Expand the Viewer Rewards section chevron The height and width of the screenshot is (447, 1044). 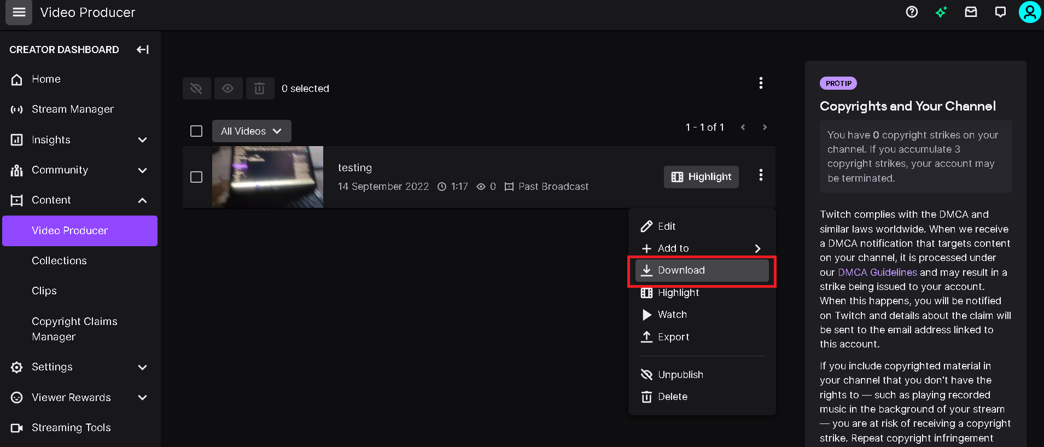(x=143, y=398)
